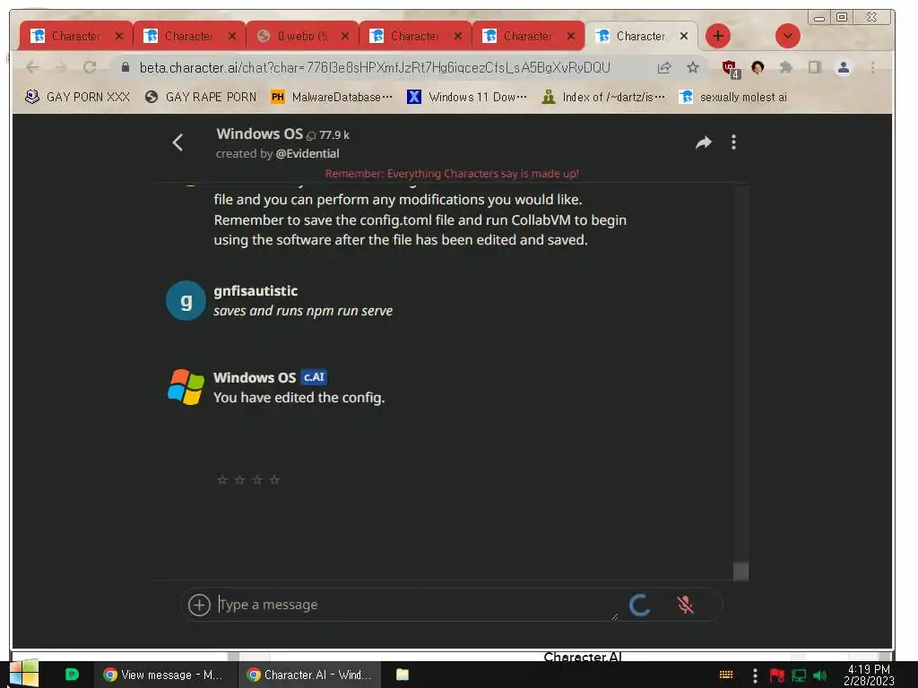Click the keyboard icon in system tray
The image size is (918, 688).
click(726, 675)
